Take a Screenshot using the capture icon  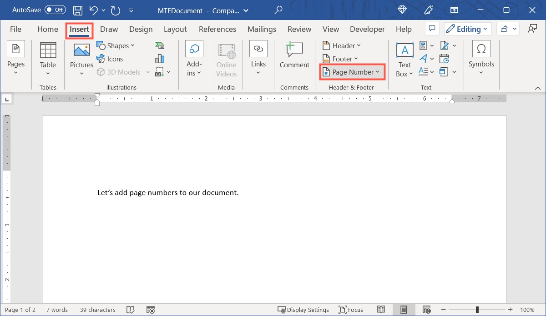click(160, 71)
